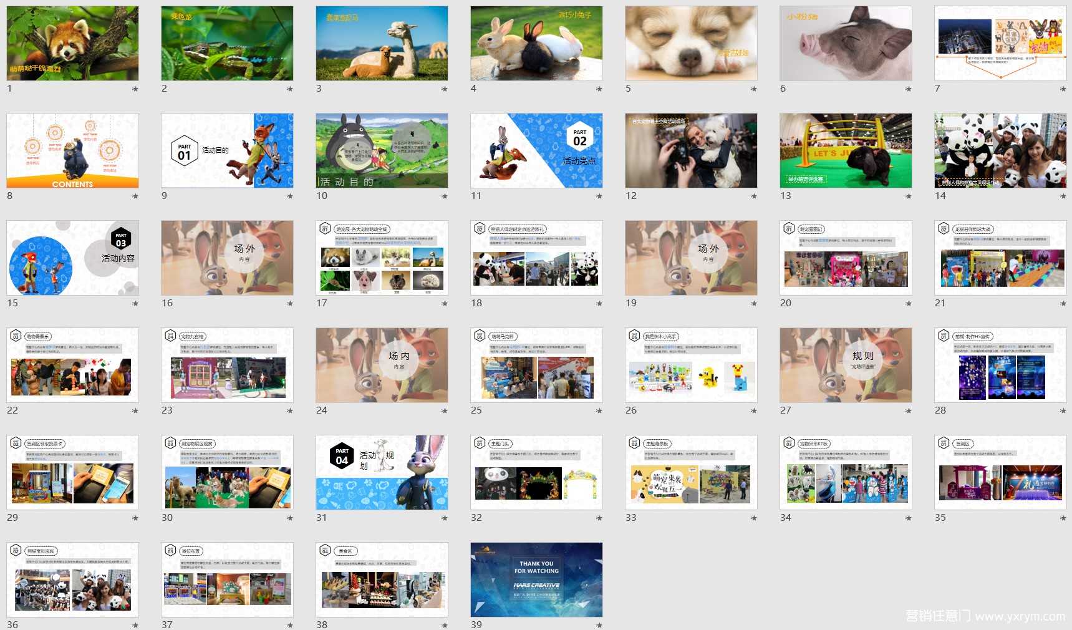Click the animation star icon under slide 4
This screenshot has height=630, width=1072.
click(599, 89)
